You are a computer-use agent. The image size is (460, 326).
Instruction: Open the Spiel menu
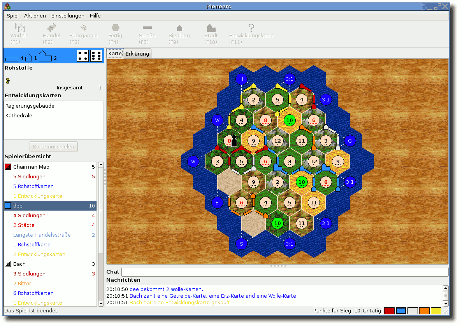click(12, 16)
